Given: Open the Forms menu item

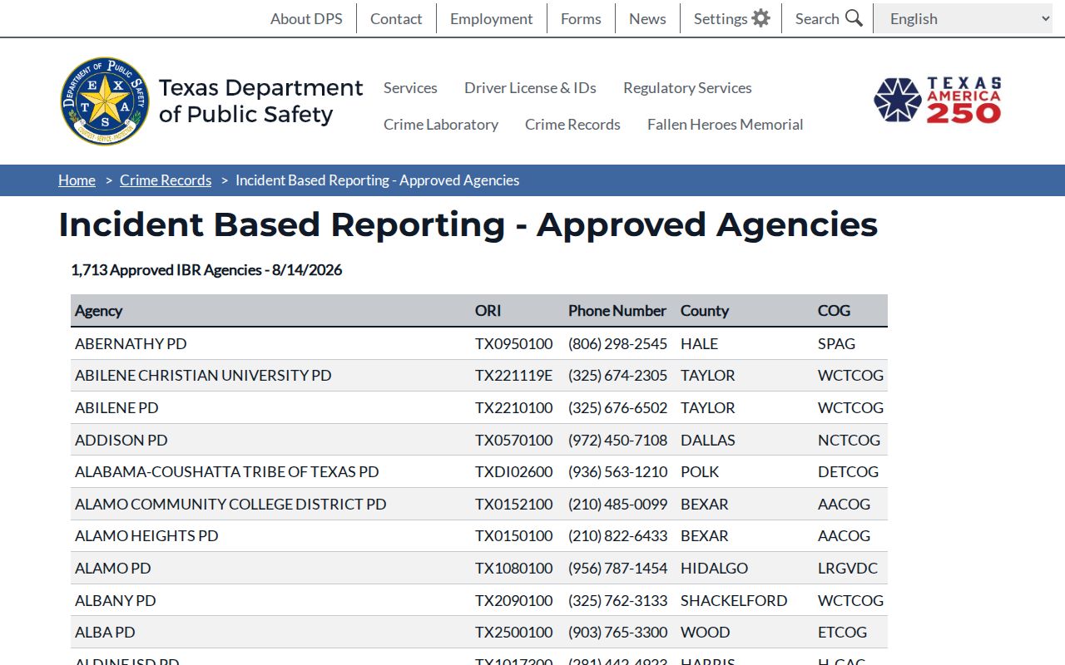Looking at the screenshot, I should click(x=581, y=18).
